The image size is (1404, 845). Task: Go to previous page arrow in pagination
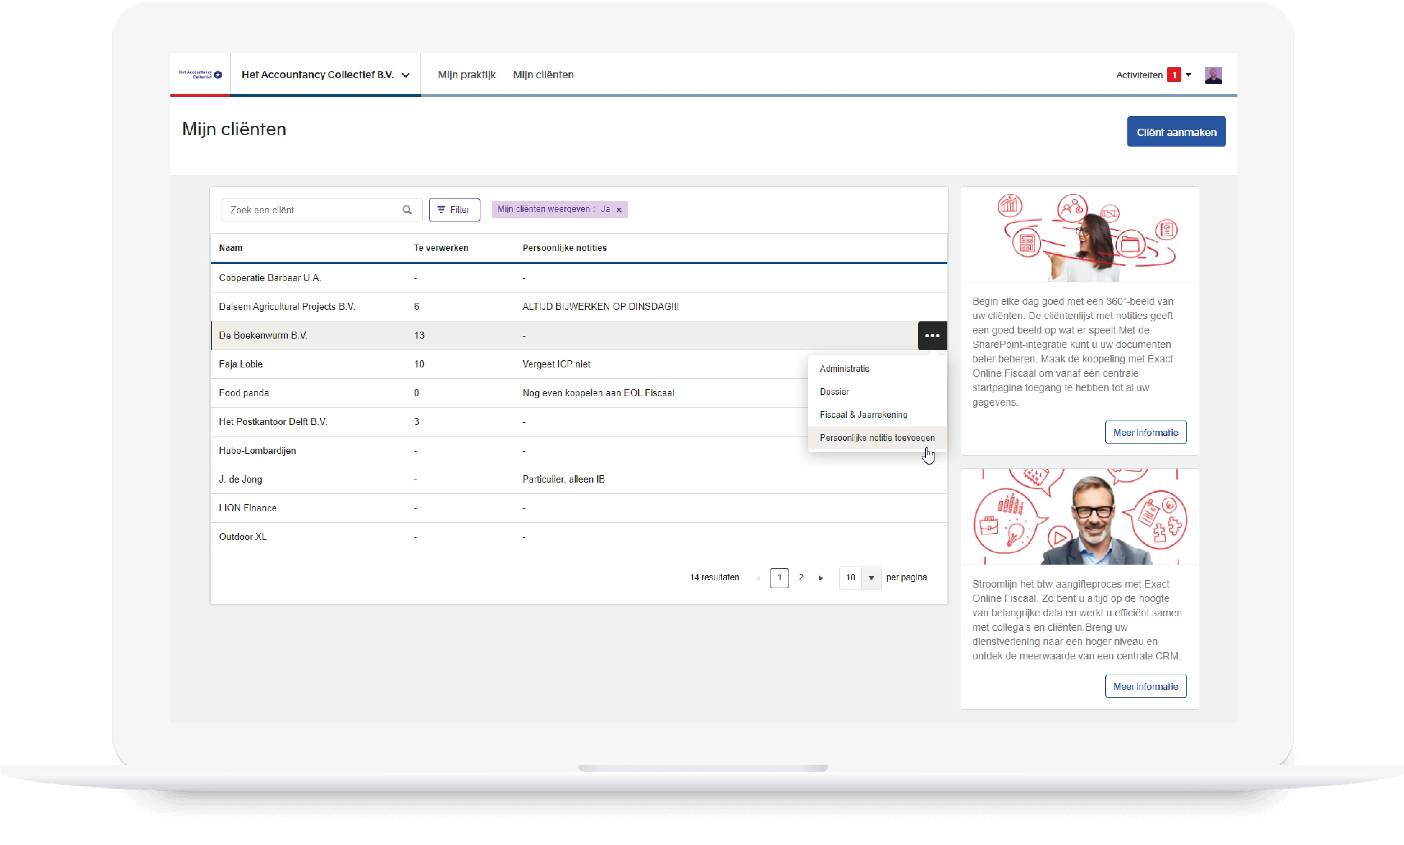[x=758, y=578]
